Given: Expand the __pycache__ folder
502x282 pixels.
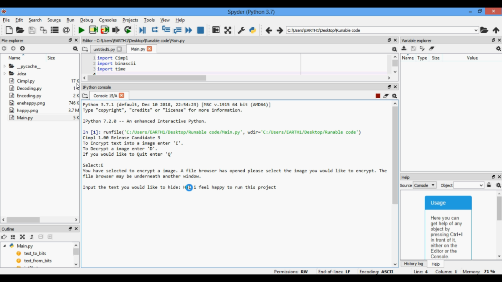Looking at the screenshot, I should coord(5,66).
